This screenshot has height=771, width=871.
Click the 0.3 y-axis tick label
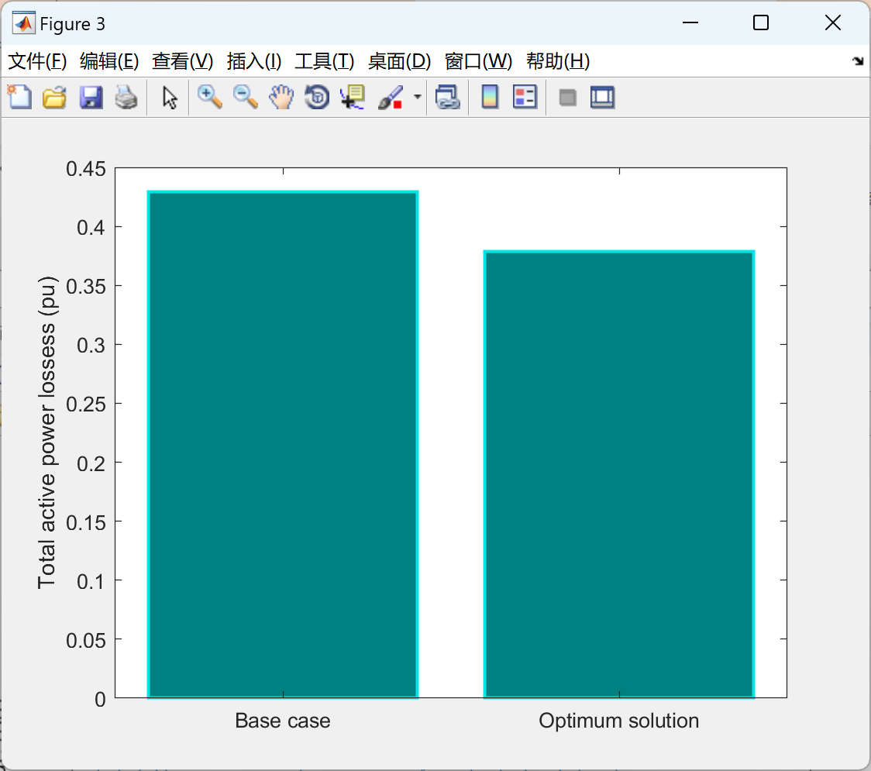[91, 345]
